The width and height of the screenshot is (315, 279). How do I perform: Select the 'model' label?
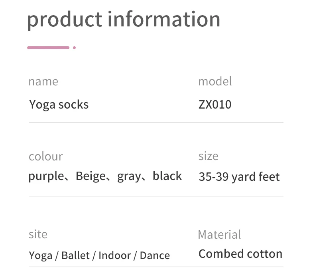(x=215, y=81)
